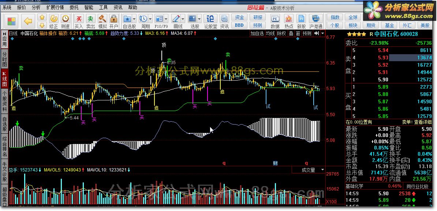This screenshot has width=437, height=211.
Task: Open the 资讯 news document icon
Action: click(x=224, y=19)
